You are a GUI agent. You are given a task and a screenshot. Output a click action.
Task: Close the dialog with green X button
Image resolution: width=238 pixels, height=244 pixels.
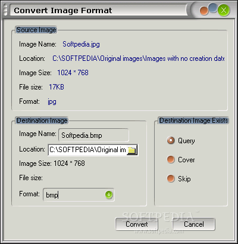click(x=224, y=10)
